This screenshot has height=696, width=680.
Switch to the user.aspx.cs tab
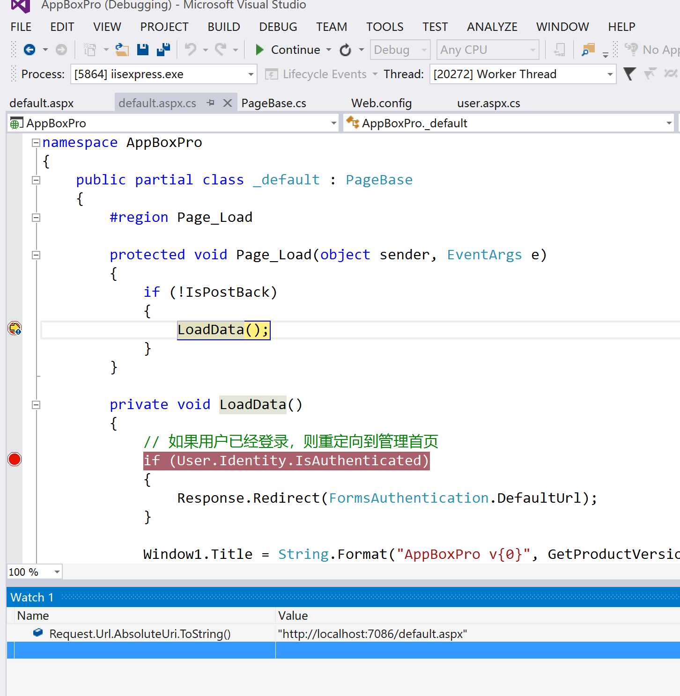(x=488, y=103)
